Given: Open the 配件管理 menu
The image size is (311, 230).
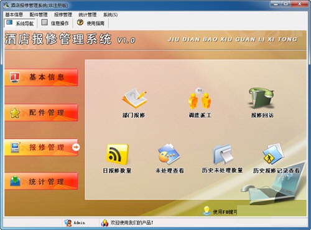Looking at the screenshot, I should (39, 15).
